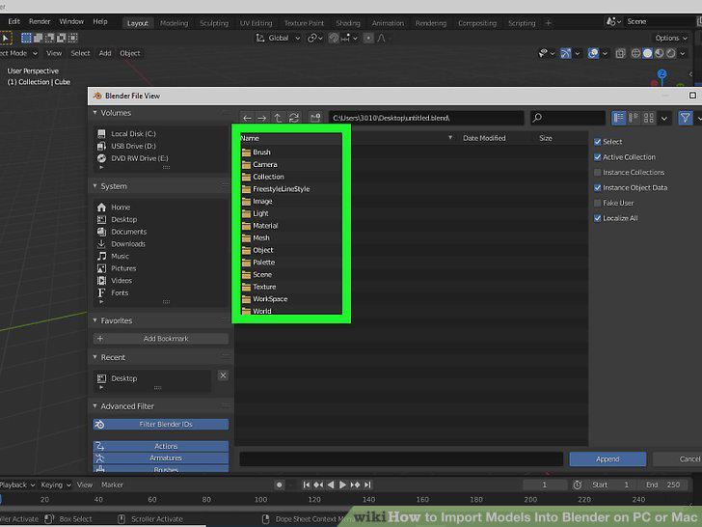Enable Fake User checkbox
Viewport: 702px width, 527px height.
[x=597, y=203]
